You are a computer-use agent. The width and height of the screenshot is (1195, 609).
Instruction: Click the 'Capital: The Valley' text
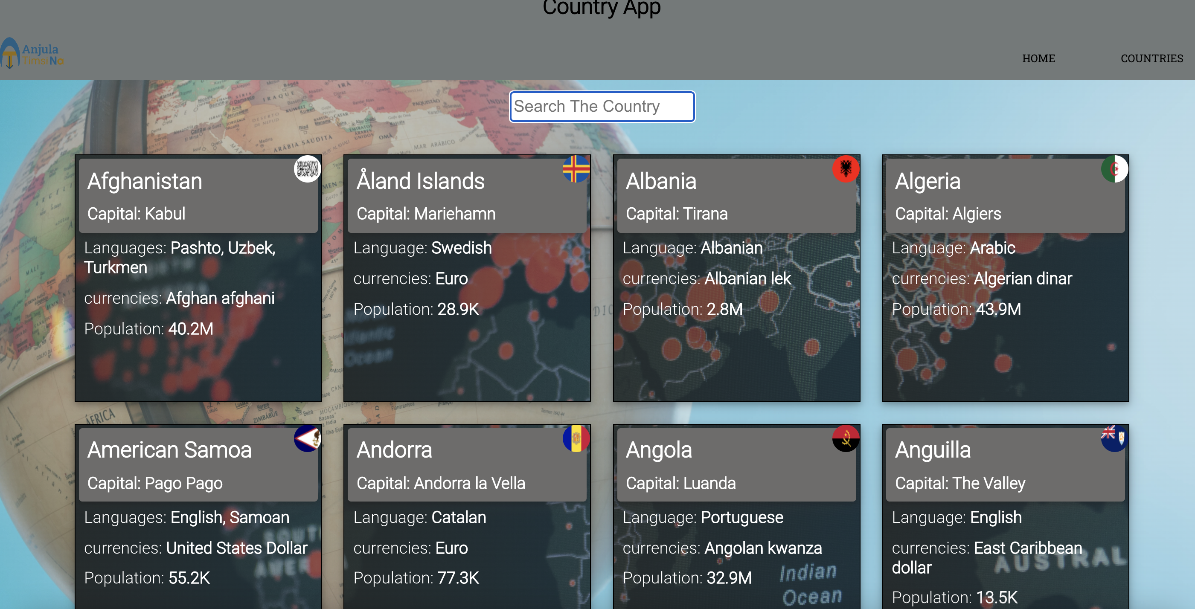click(x=960, y=483)
